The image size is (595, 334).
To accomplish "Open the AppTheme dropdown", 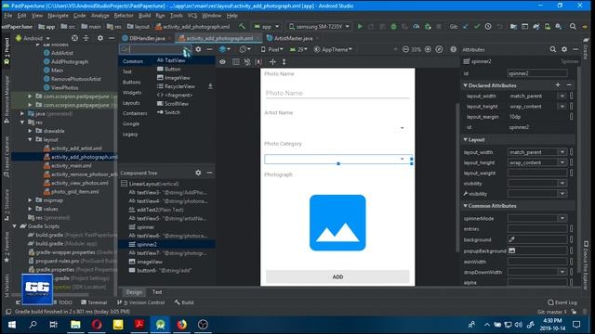I will point(333,49).
